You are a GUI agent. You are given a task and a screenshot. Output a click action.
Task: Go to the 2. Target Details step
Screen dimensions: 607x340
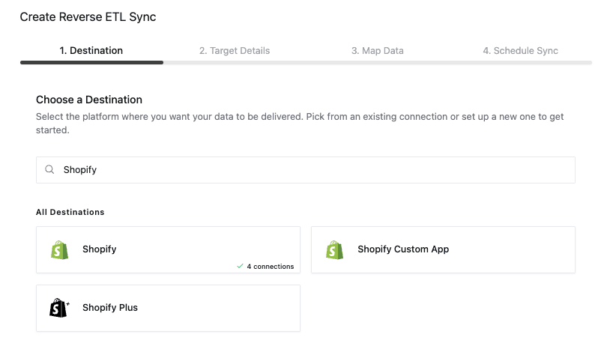pyautogui.click(x=235, y=51)
